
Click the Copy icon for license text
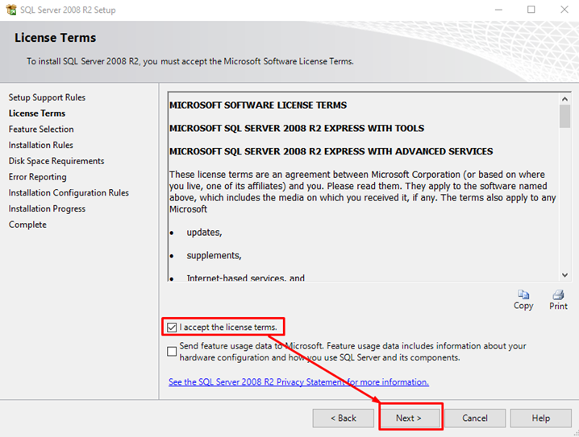coord(523,295)
